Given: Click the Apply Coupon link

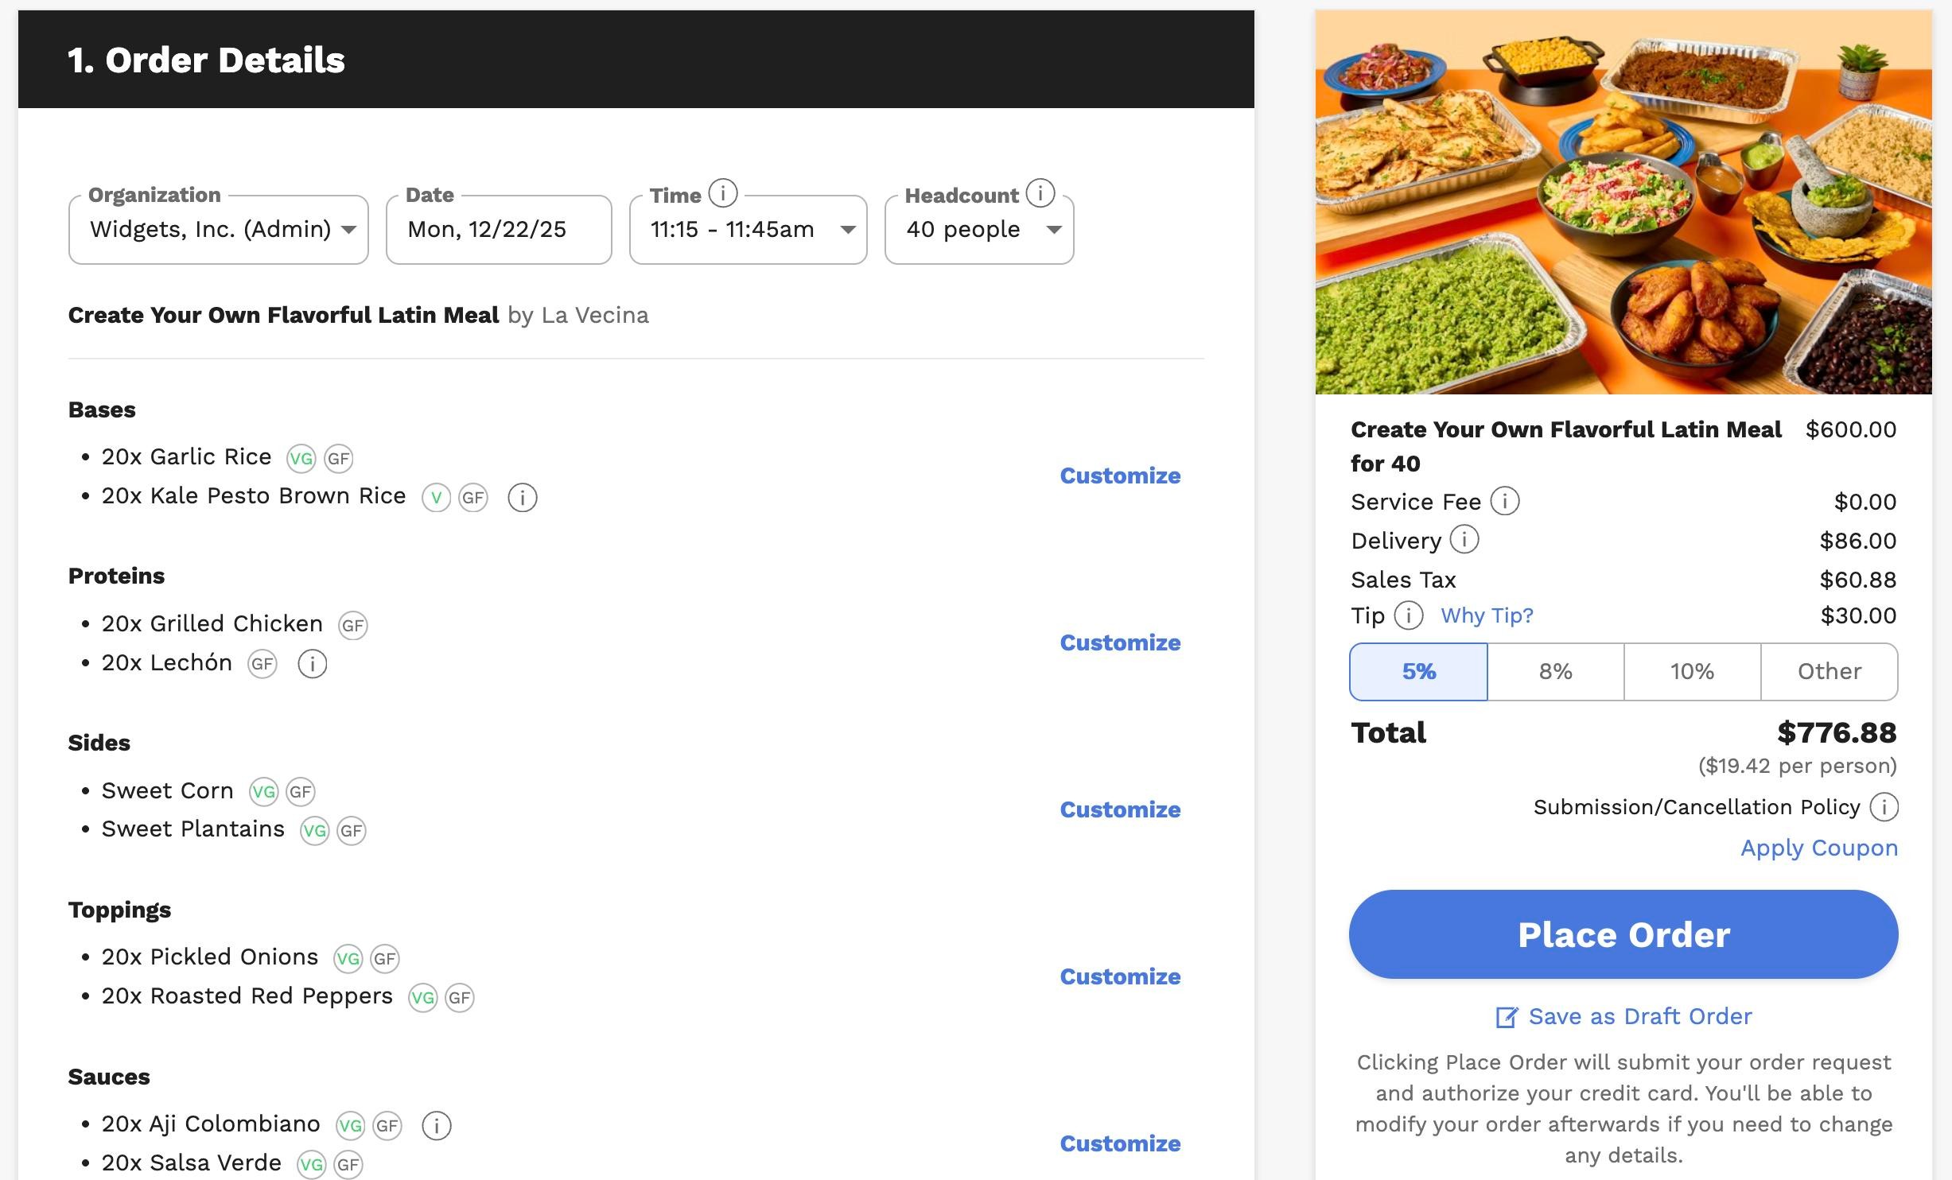Looking at the screenshot, I should tap(1818, 848).
